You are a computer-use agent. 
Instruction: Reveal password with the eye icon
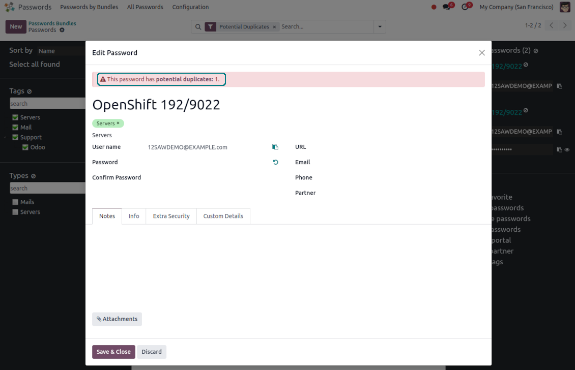pyautogui.click(x=567, y=150)
